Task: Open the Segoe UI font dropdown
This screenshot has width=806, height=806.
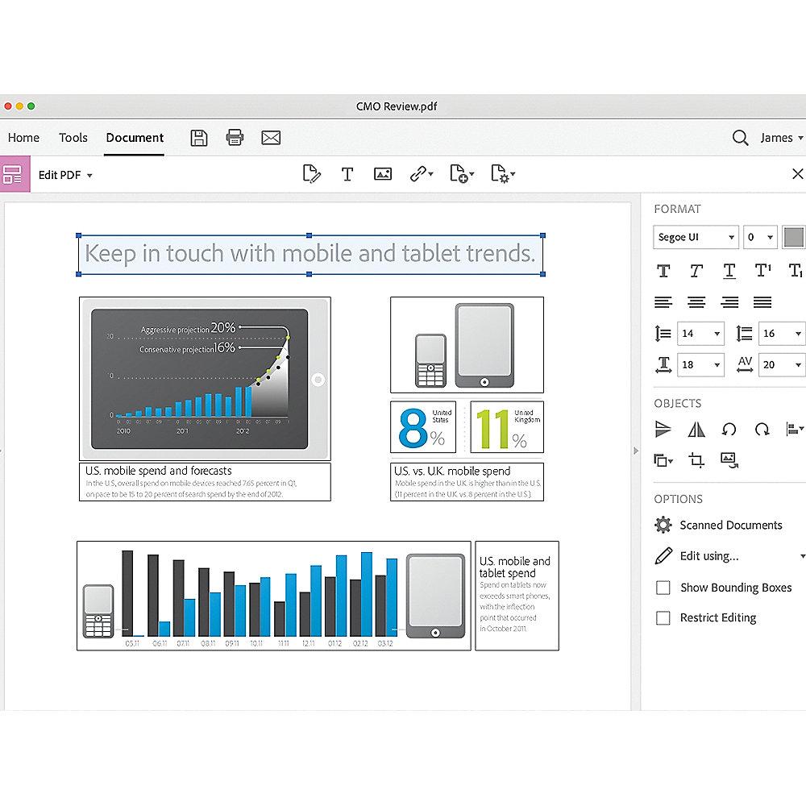Action: [x=695, y=237]
